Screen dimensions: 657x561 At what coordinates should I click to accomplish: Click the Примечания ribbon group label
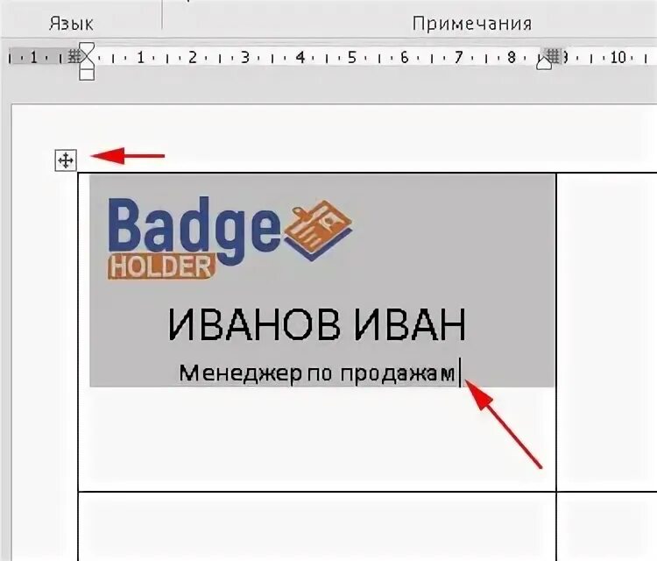[472, 24]
